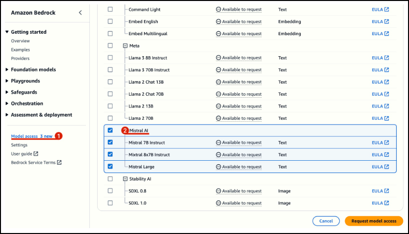Check the Llama 2 Chat 70B checkbox

[110, 94]
